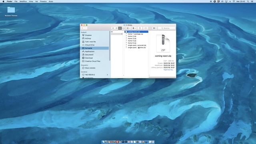Click the Share toolbar button

point(140,28)
